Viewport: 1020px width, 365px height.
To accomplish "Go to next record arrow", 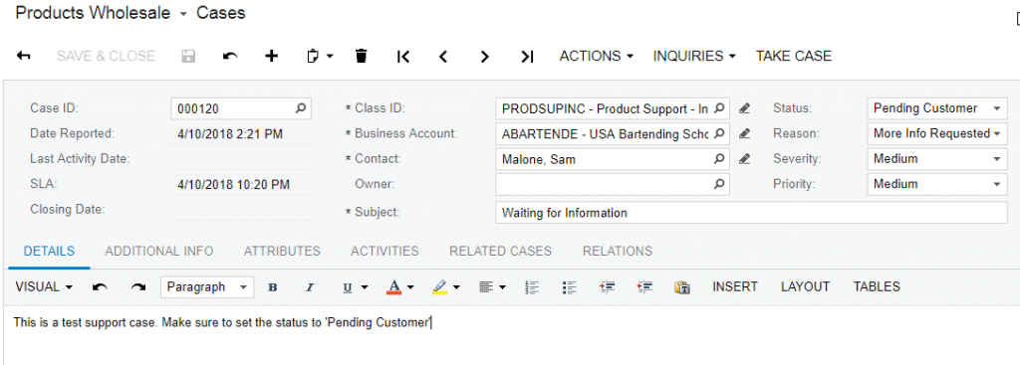I will point(484,57).
